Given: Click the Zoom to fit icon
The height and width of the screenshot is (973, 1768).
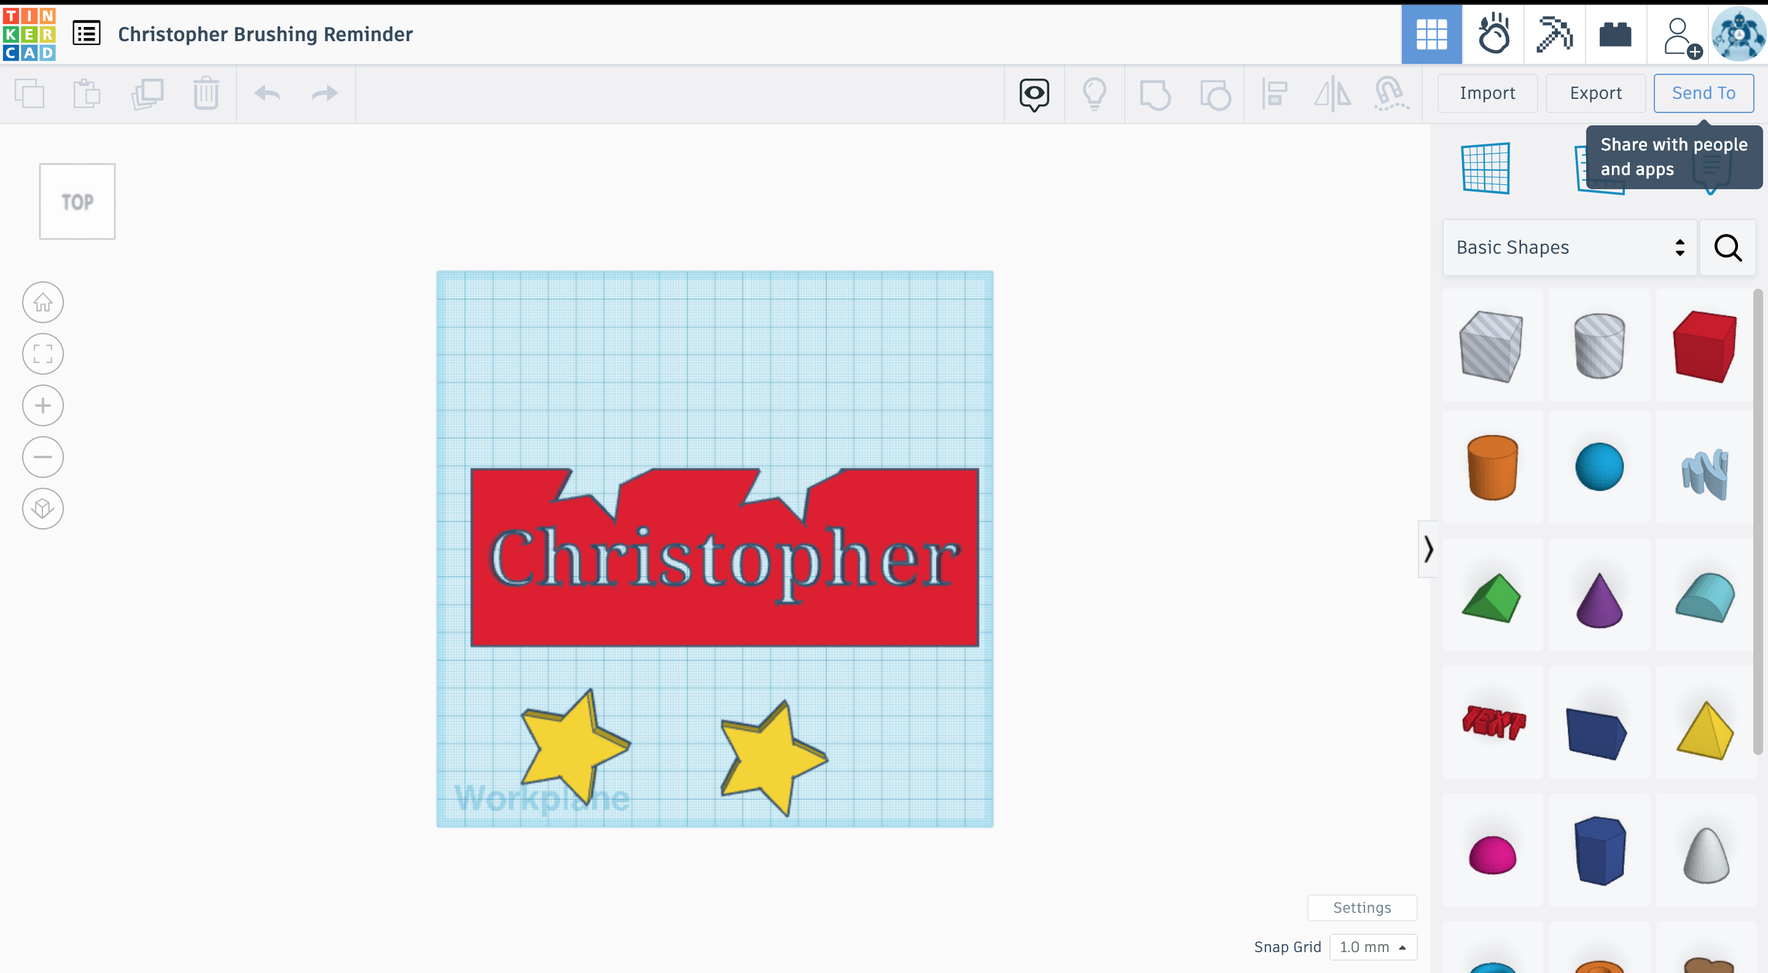Looking at the screenshot, I should [42, 353].
